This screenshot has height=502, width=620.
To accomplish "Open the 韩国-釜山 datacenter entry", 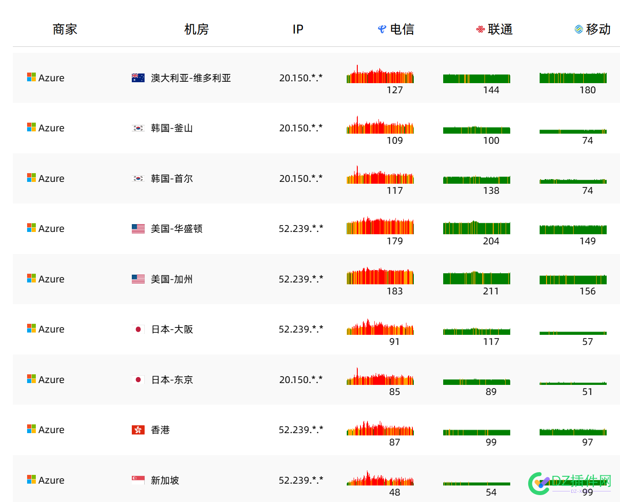I will coord(172,128).
